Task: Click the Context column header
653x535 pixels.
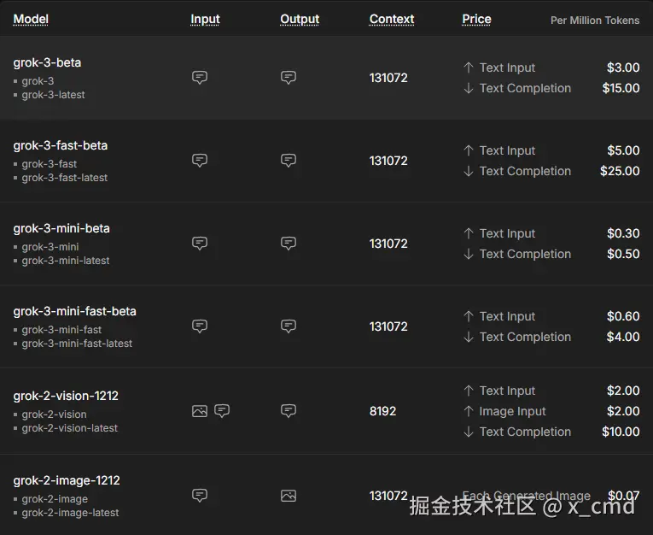Action: [x=392, y=19]
